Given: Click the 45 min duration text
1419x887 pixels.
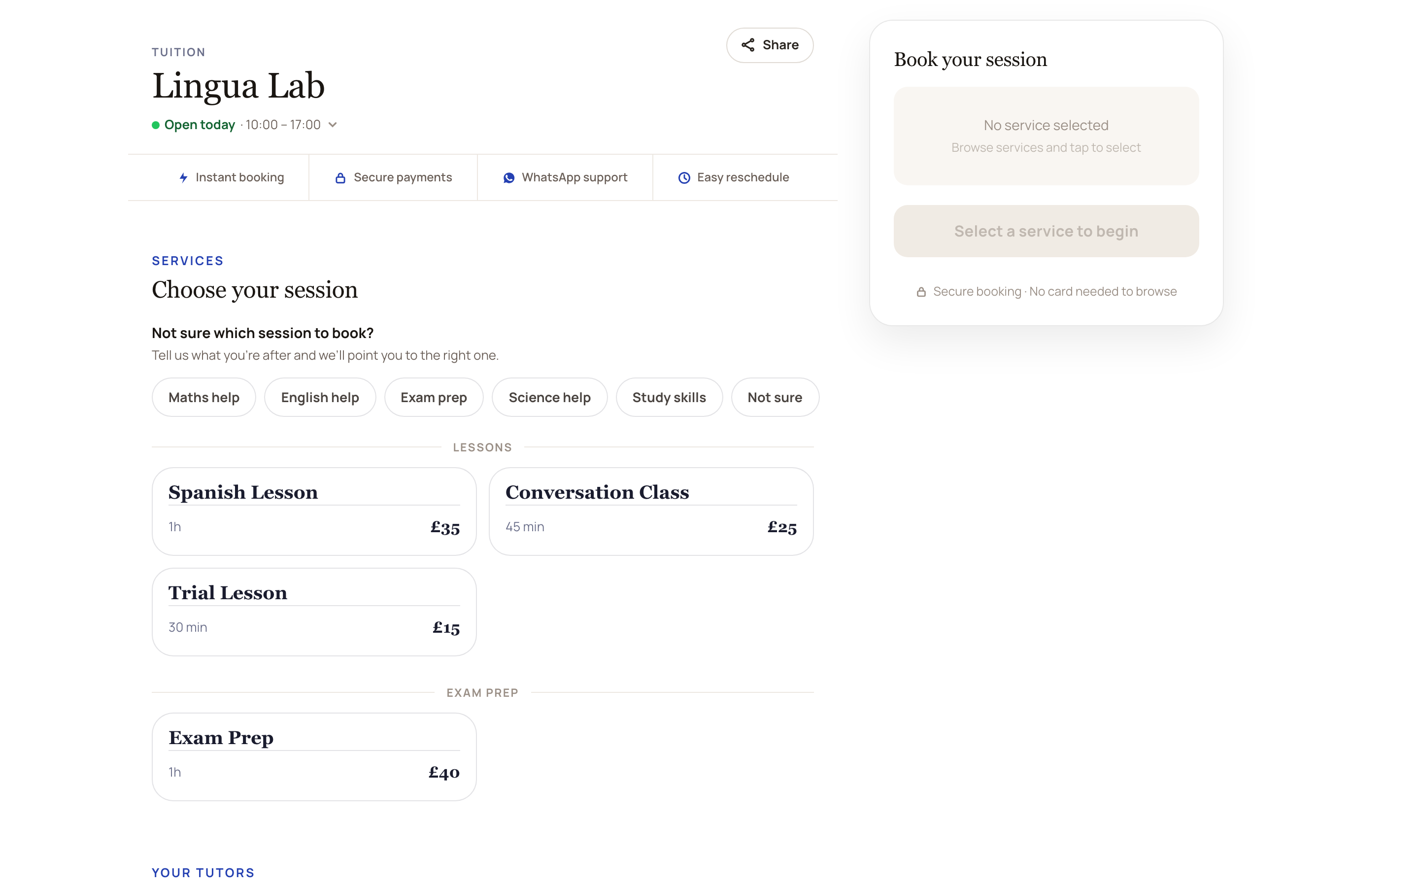Looking at the screenshot, I should pyautogui.click(x=525, y=527).
